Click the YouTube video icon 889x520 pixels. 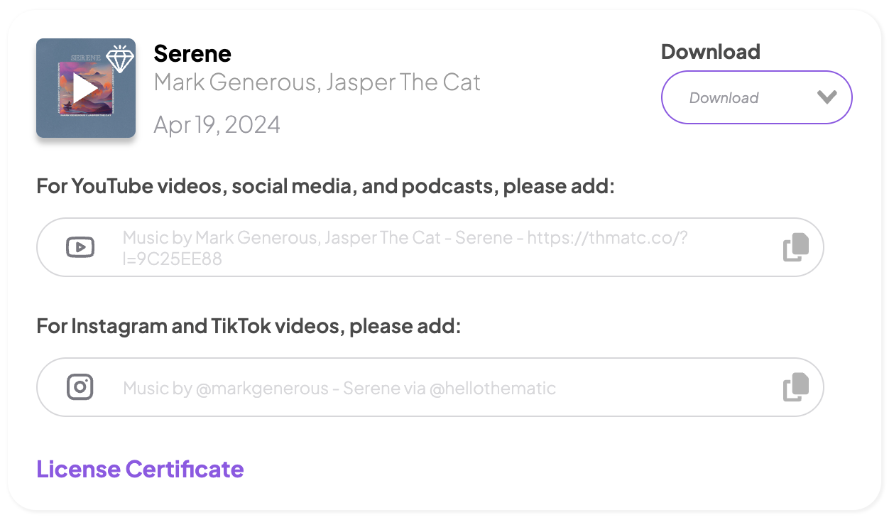coord(80,247)
